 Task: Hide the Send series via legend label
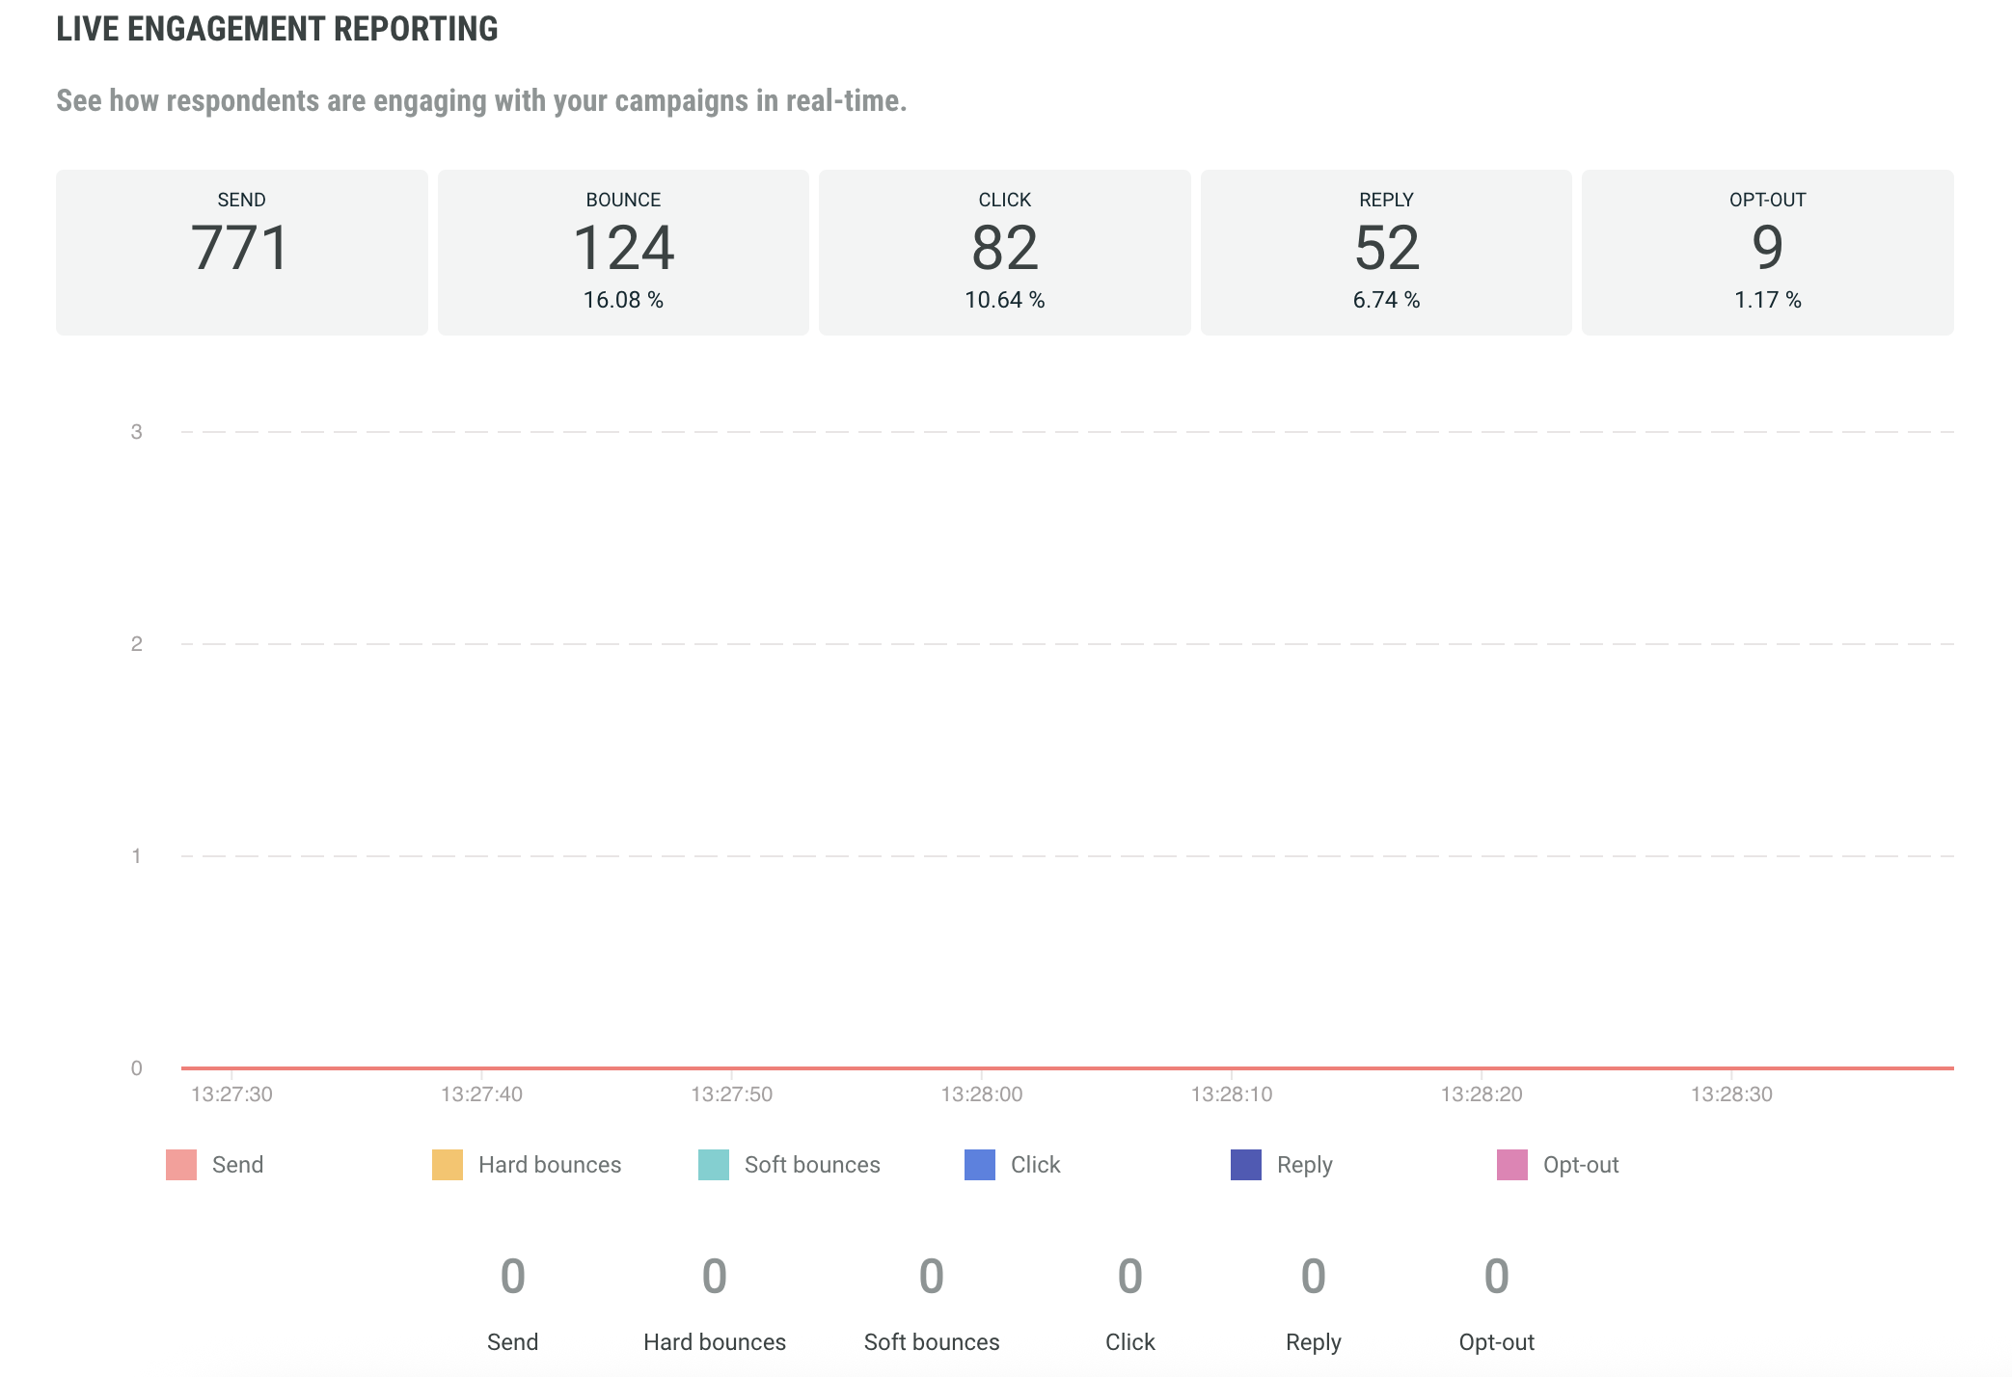pos(237,1165)
